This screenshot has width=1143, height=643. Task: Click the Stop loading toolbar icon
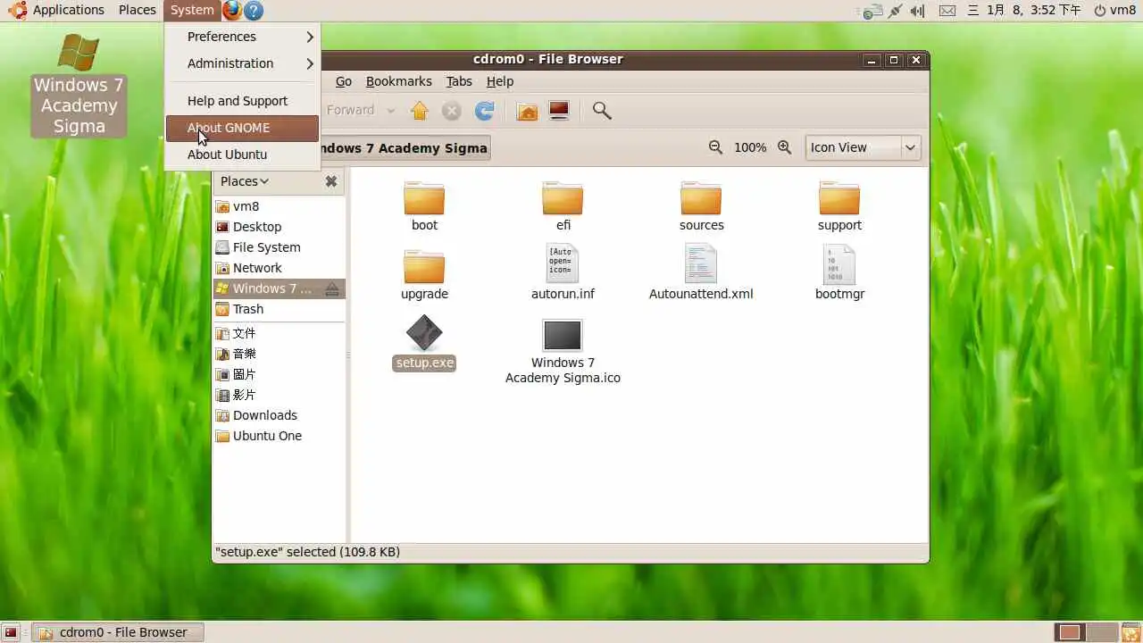[x=452, y=111]
